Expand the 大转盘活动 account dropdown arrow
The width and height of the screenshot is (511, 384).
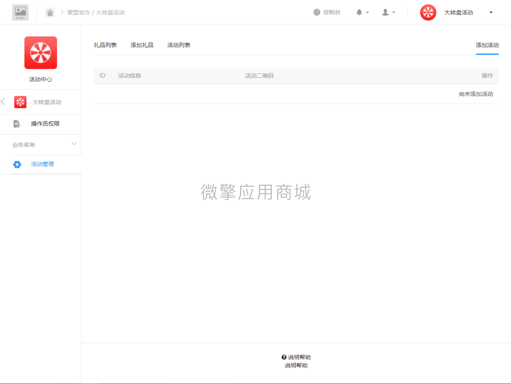(491, 12)
